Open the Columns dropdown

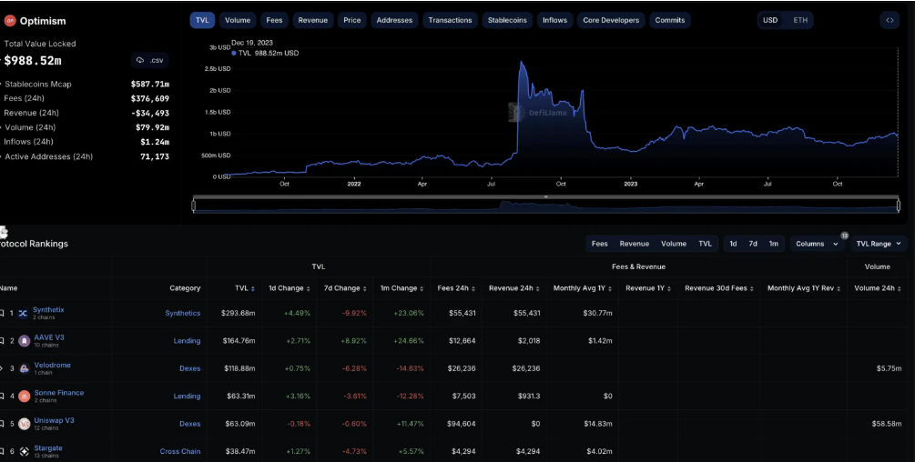click(817, 244)
